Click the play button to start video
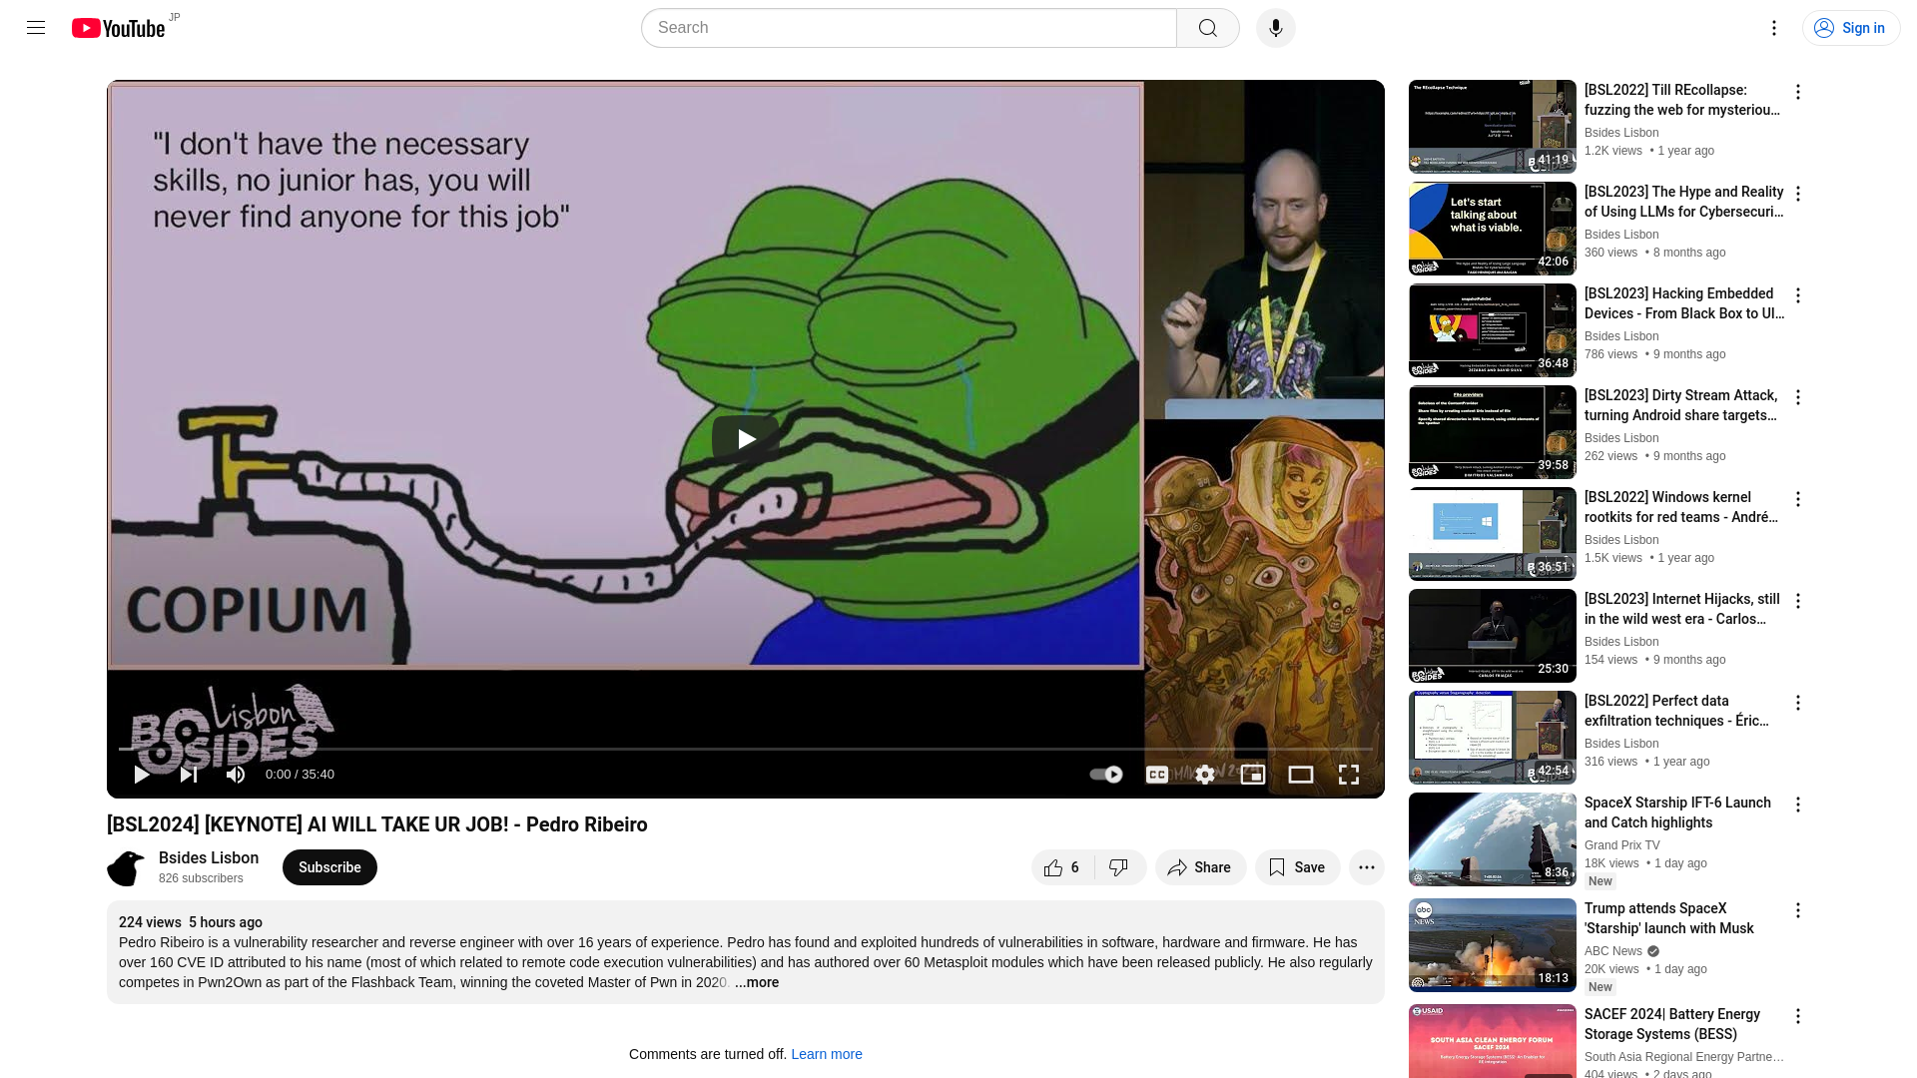The image size is (1917, 1078). coord(142,774)
